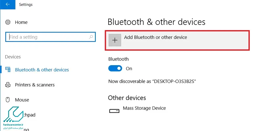The image size is (263, 131).
Task: Select the Bluetooth devices sidebar icon
Action: click(8, 69)
